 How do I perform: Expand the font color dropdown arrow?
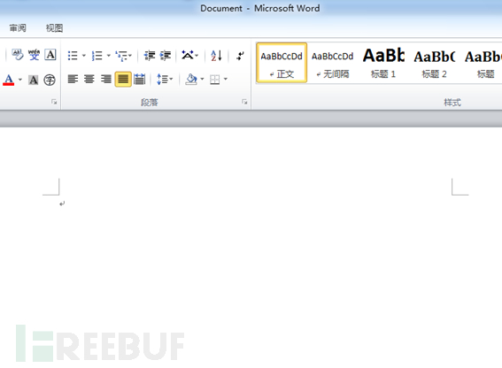coord(20,80)
